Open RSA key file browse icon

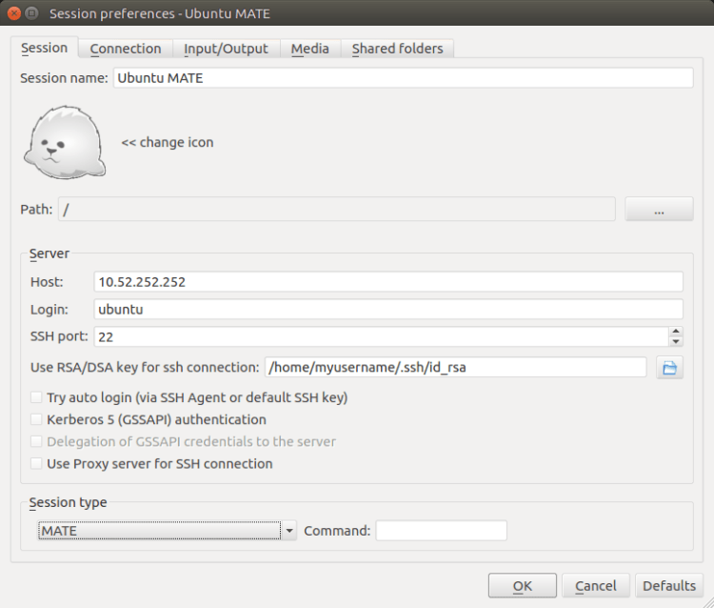coord(669,367)
